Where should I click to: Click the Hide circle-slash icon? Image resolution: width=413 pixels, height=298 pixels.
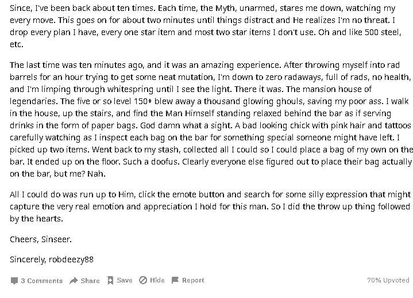[143, 280]
